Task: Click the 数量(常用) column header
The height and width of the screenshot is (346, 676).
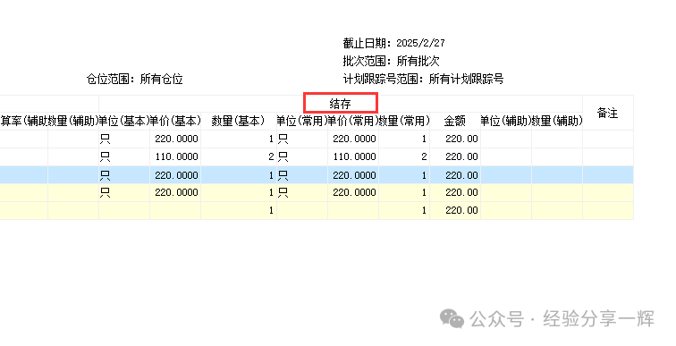Action: [x=404, y=121]
